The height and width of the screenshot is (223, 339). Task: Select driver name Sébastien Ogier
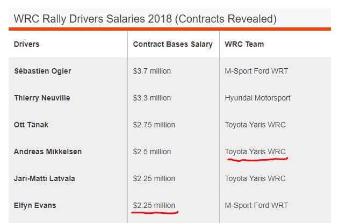pyautogui.click(x=42, y=71)
